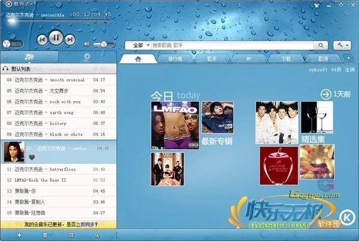The image size is (359, 241).
Task: Seek using the song progress bar
Action: tap(57, 21)
